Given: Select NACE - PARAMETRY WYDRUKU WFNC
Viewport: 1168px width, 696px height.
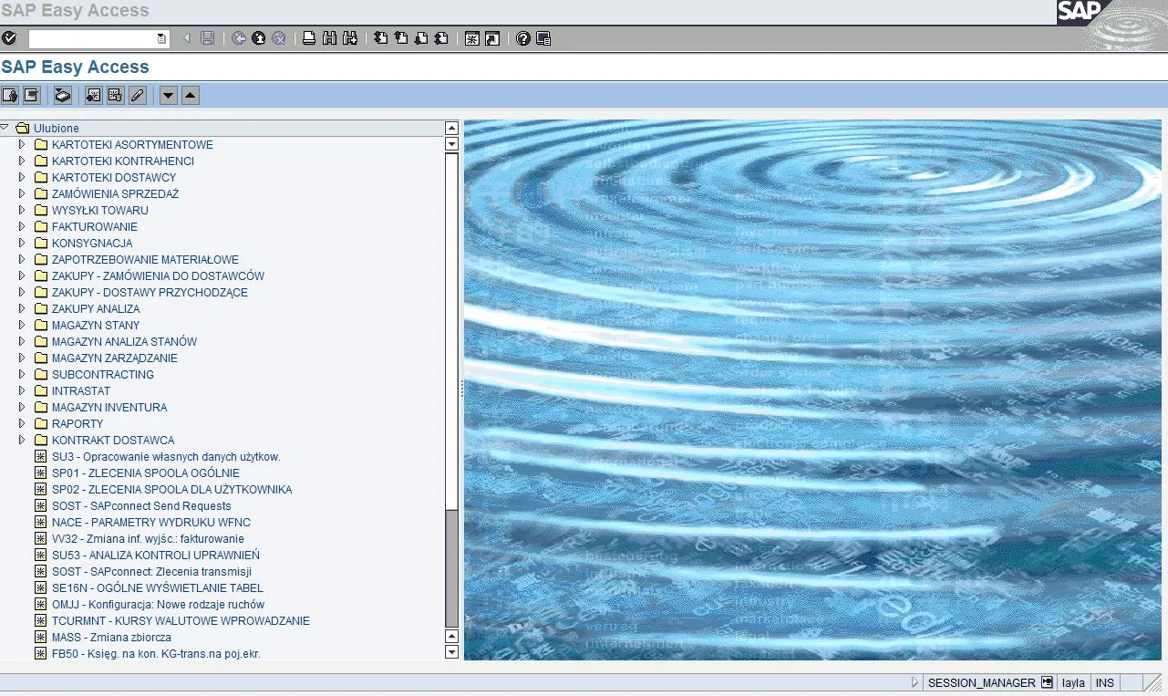Looking at the screenshot, I should [151, 522].
